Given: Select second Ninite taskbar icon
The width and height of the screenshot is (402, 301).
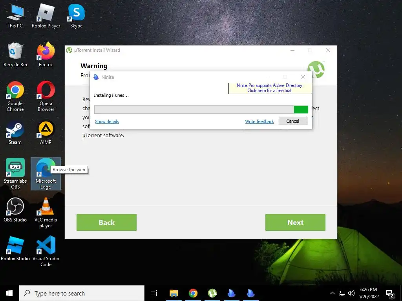Looking at the screenshot, I should click(250, 293).
